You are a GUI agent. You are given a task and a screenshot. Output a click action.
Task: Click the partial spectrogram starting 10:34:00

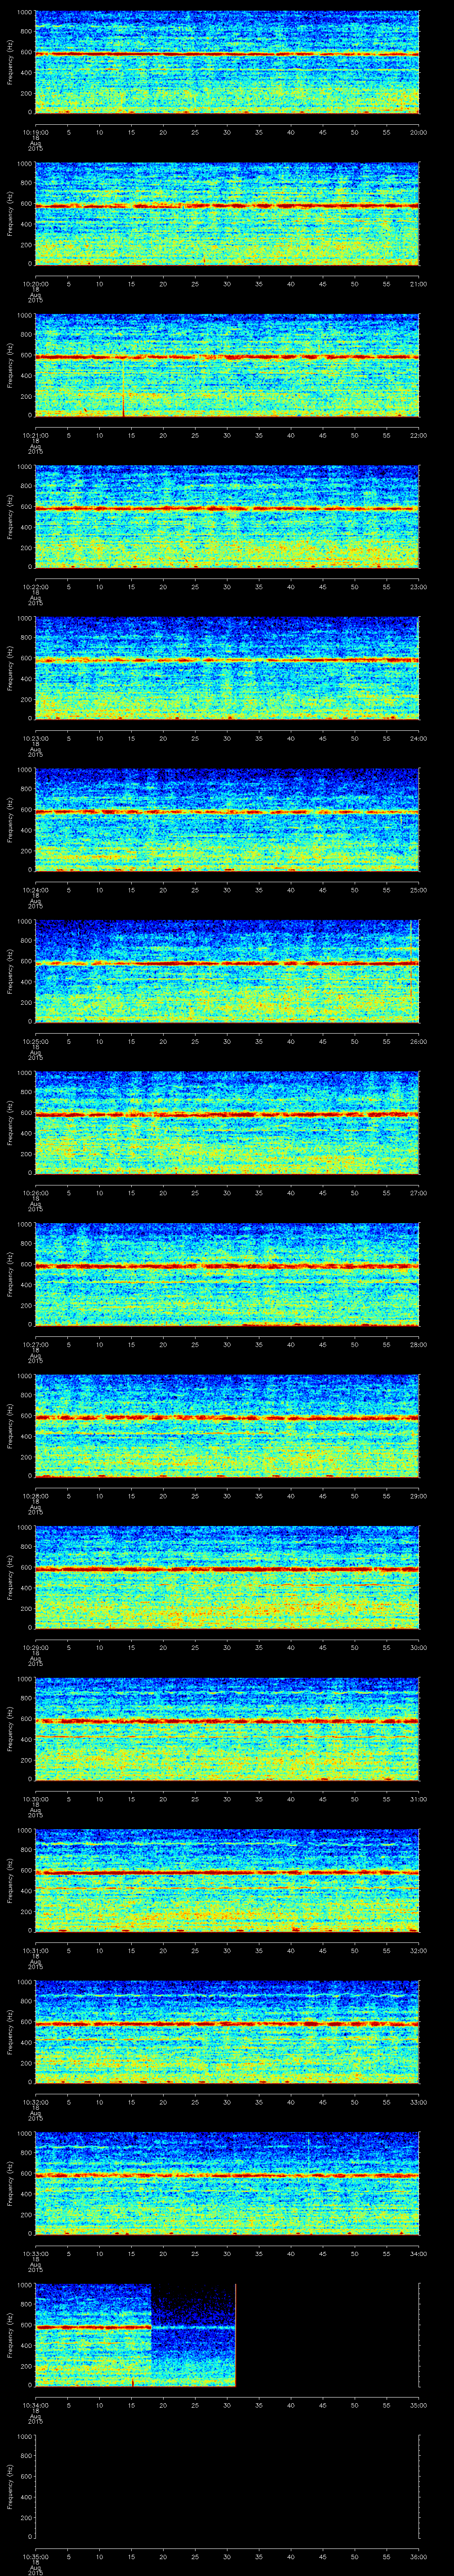135,2334
